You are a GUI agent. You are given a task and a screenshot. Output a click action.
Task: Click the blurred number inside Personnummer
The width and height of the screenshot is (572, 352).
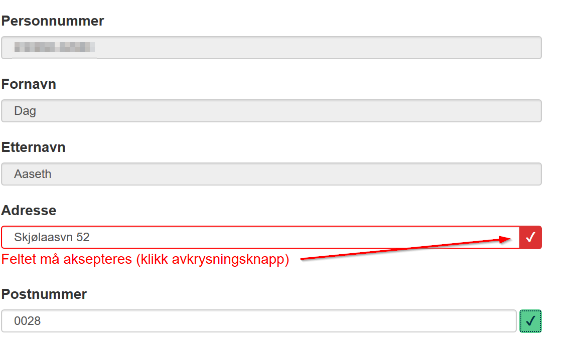click(55, 47)
